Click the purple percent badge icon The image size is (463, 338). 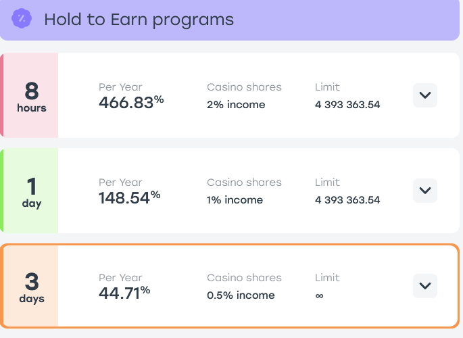point(22,19)
